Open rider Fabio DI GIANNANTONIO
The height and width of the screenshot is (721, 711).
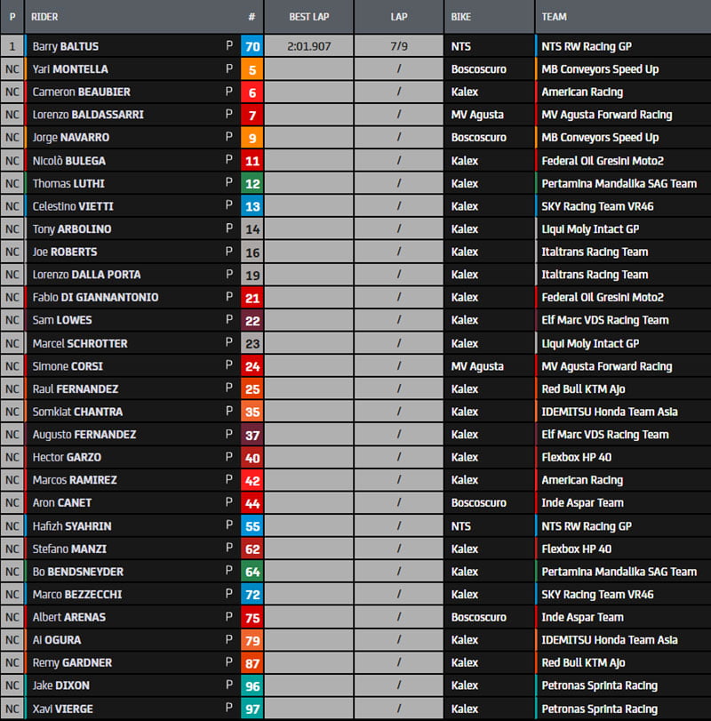pyautogui.click(x=95, y=297)
